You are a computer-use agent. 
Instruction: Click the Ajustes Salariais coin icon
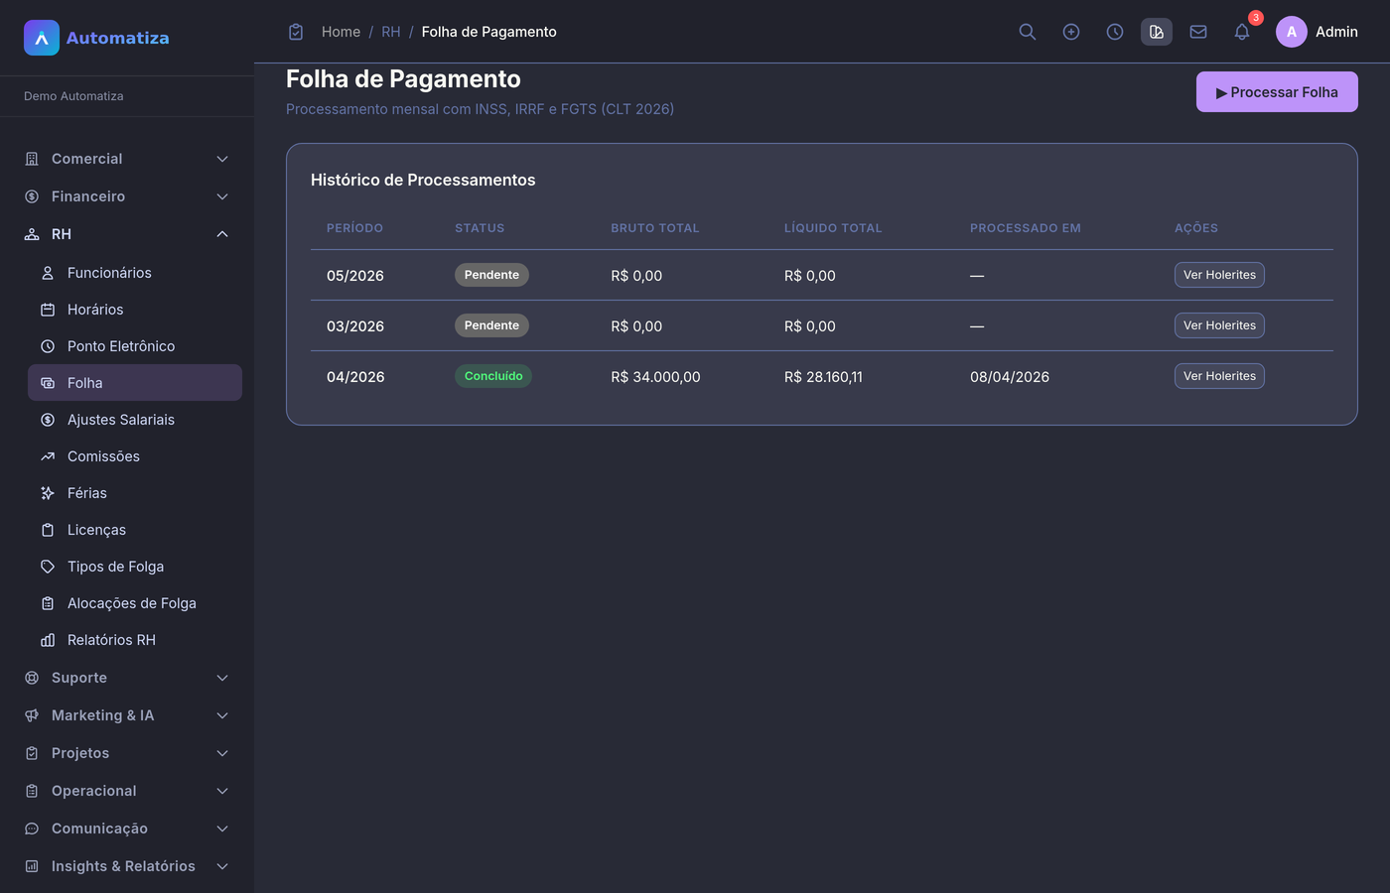click(x=48, y=420)
